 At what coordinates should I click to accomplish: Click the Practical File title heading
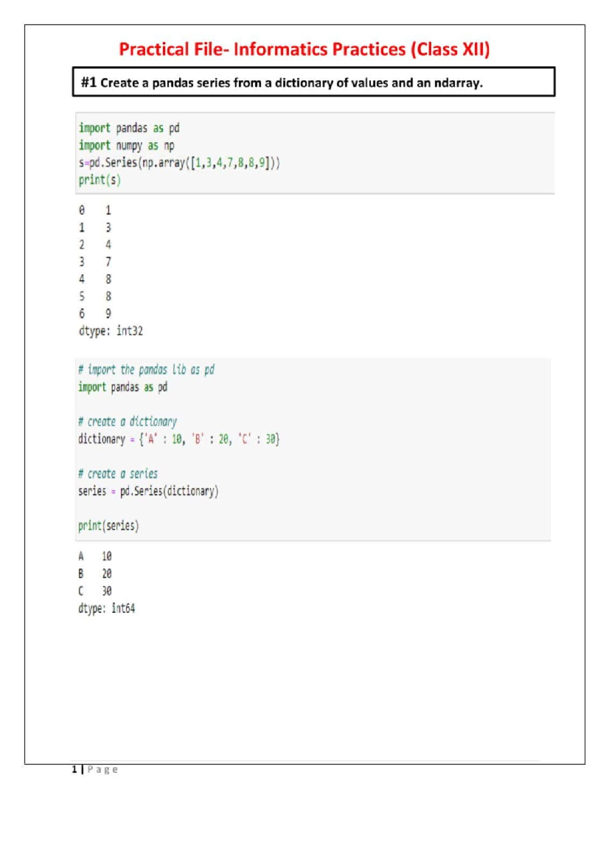pyautogui.click(x=304, y=49)
